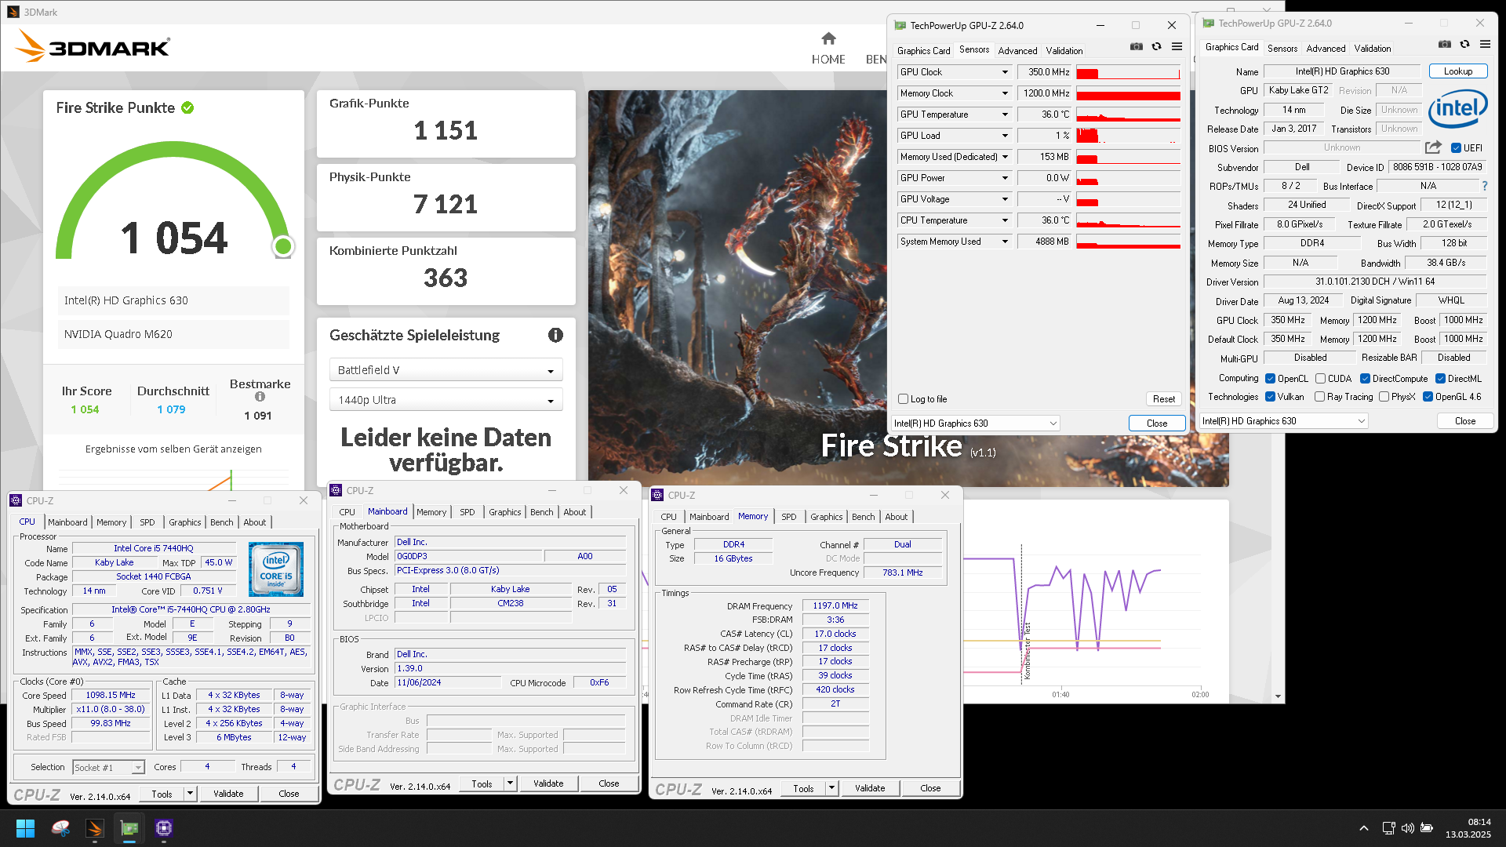Screen dimensions: 1506x847
Task: Toggle the CUDA checkbox
Action: point(1320,379)
